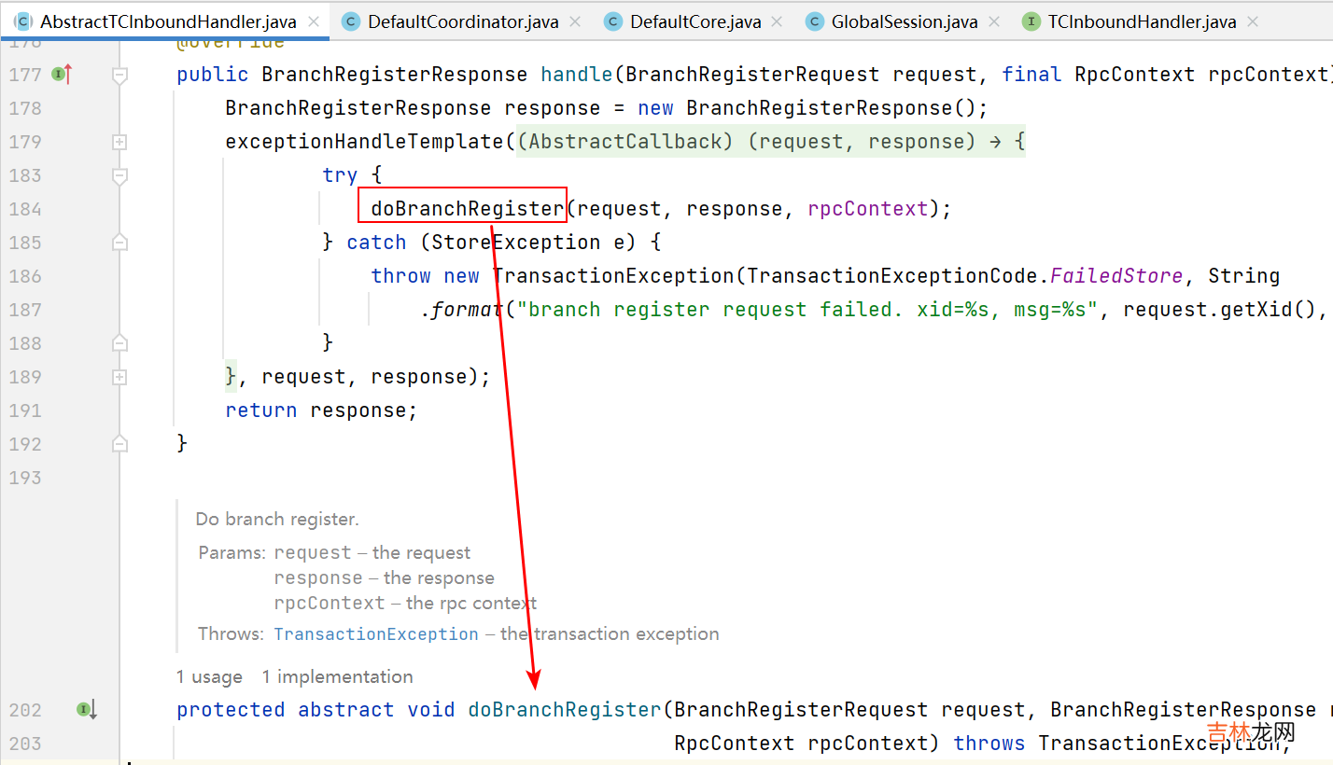Close the GlobalSession.java tab
The width and height of the screenshot is (1333, 765).
point(994,21)
